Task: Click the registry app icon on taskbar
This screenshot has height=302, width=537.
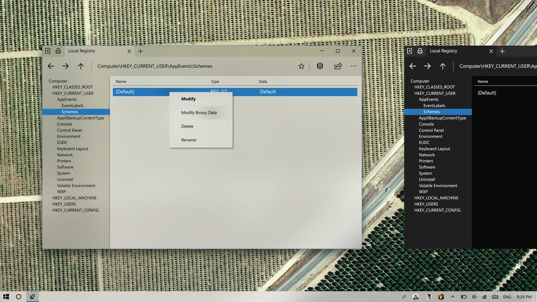Action: pos(32,297)
